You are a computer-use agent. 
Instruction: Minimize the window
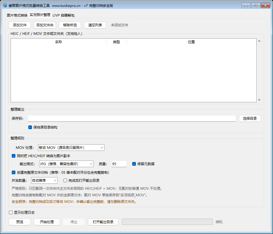pyautogui.click(x=246, y=5)
